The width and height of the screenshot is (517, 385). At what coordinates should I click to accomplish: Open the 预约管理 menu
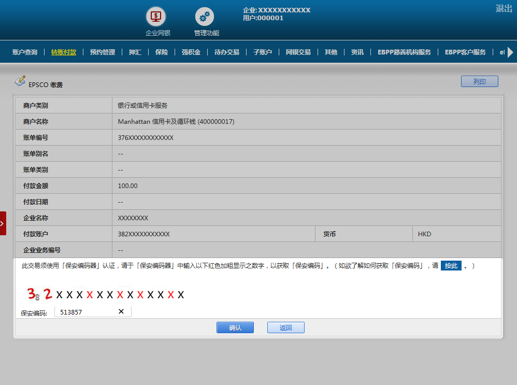(x=103, y=52)
